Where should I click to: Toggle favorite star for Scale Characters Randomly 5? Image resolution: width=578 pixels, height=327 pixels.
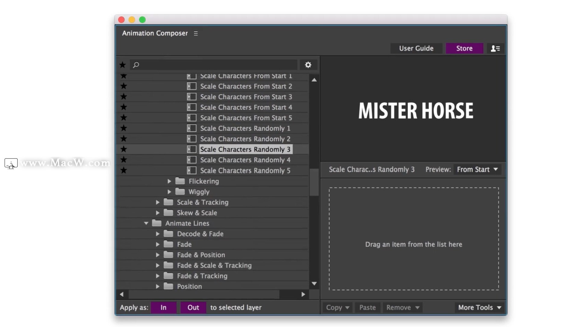[124, 170]
